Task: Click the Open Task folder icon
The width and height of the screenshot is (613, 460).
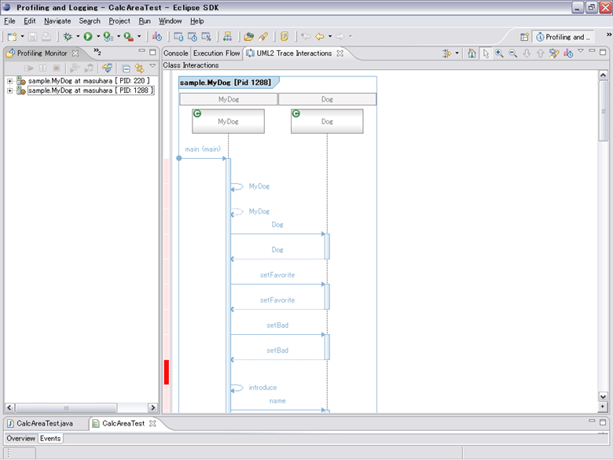Action: pyautogui.click(x=248, y=37)
